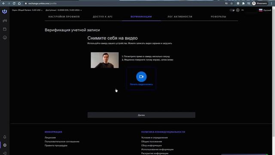The height and width of the screenshot is (155, 275).
Task: Bookmark the page with the star icon
Action: point(232,3)
